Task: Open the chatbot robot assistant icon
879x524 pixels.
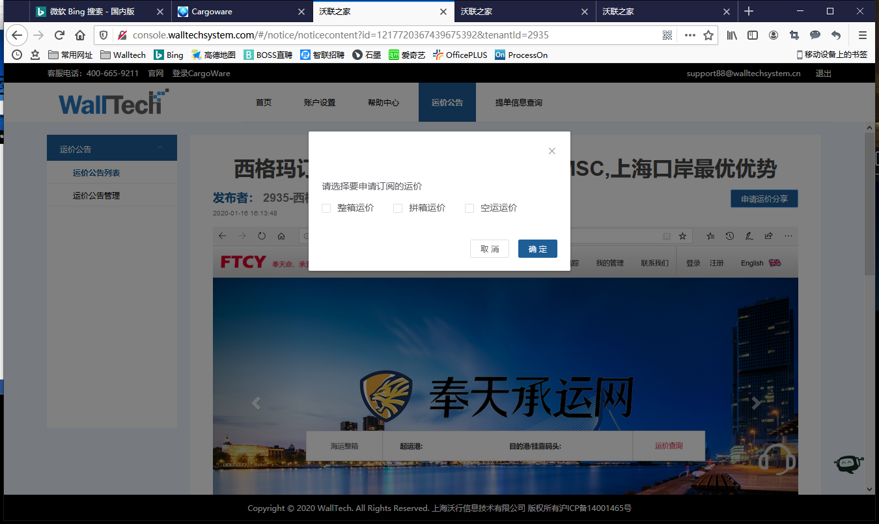Action: pos(848,463)
